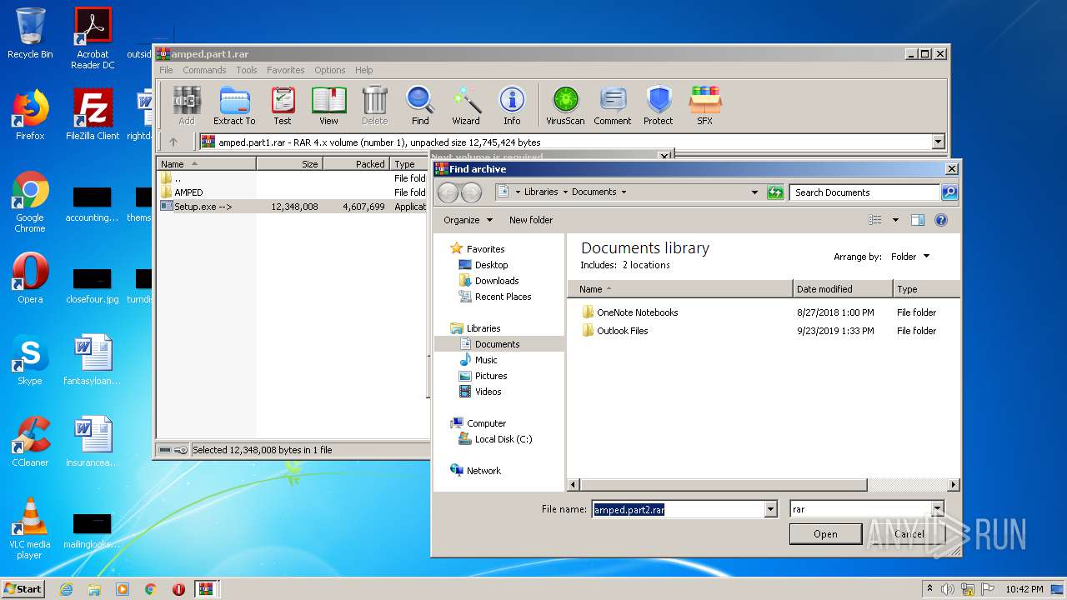Click the Cancel button
Screen dimensions: 1067x600
coord(909,534)
